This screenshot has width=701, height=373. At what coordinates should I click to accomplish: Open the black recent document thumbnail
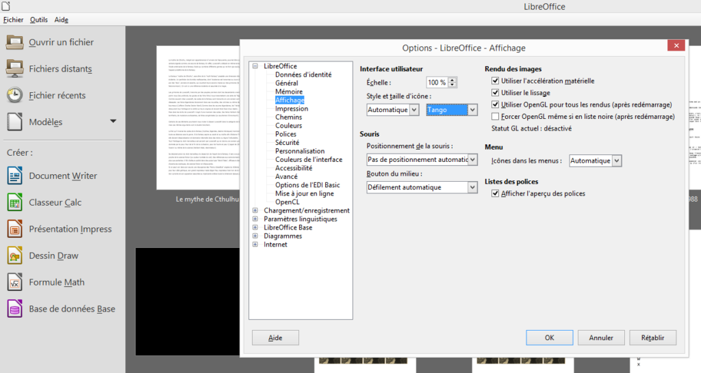[188, 302]
